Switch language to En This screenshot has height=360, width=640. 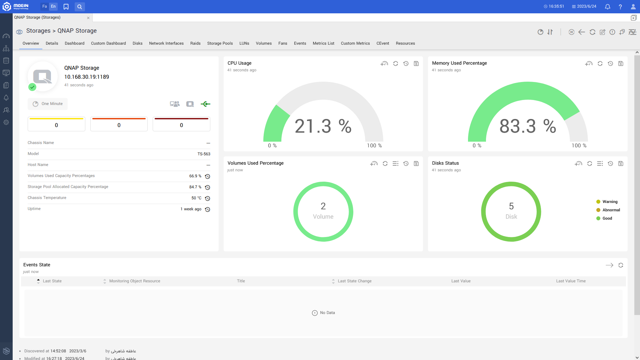point(53,7)
